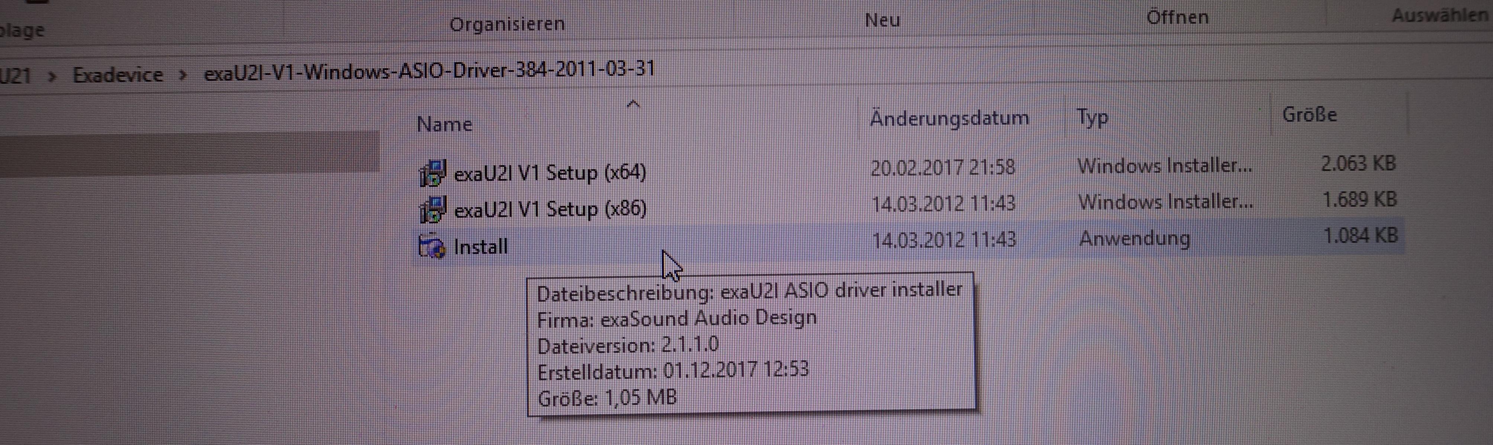Click the exaU2I V1 Setup (x64) file name

click(x=550, y=173)
